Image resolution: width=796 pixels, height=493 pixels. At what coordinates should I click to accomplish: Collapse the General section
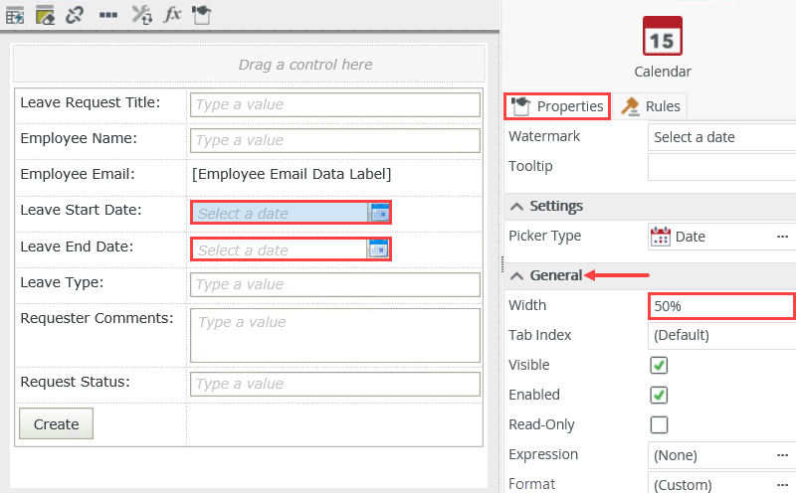[516, 276]
